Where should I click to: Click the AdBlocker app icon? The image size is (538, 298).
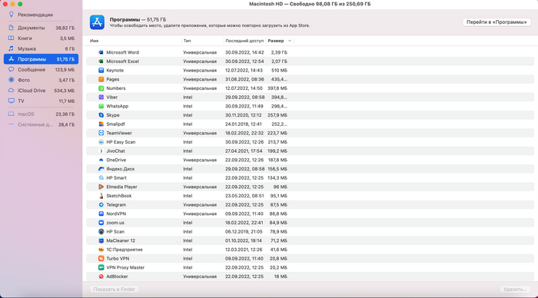click(101, 276)
